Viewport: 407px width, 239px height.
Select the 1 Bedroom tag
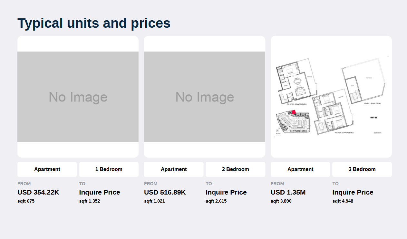(109, 169)
